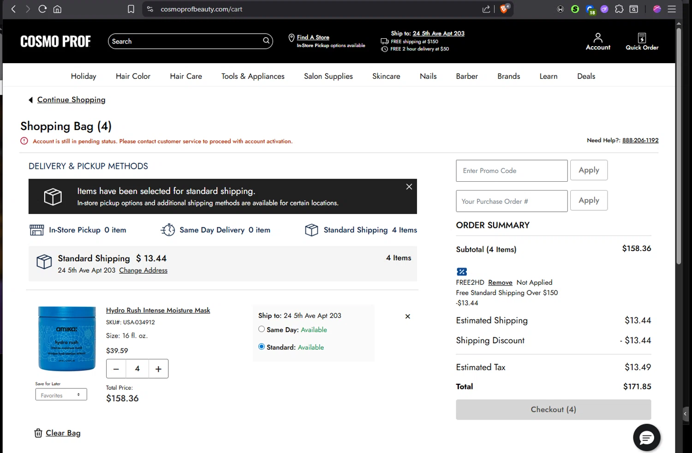692x453 pixels.
Task: Open the Hair Color menu
Action: click(133, 76)
